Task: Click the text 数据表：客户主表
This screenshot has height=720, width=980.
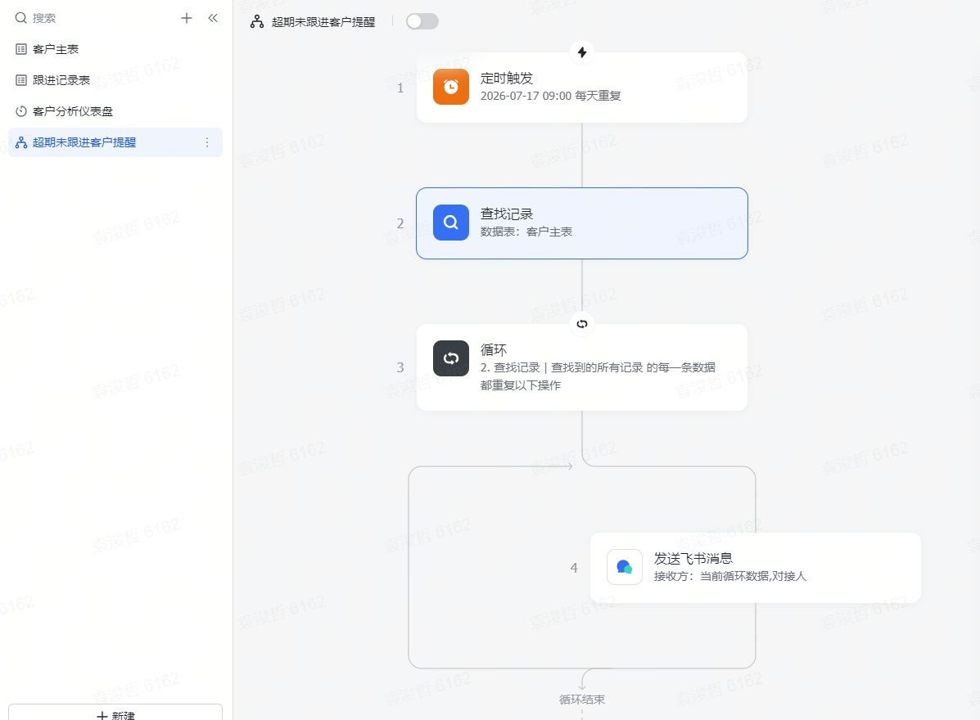Action: (526, 232)
